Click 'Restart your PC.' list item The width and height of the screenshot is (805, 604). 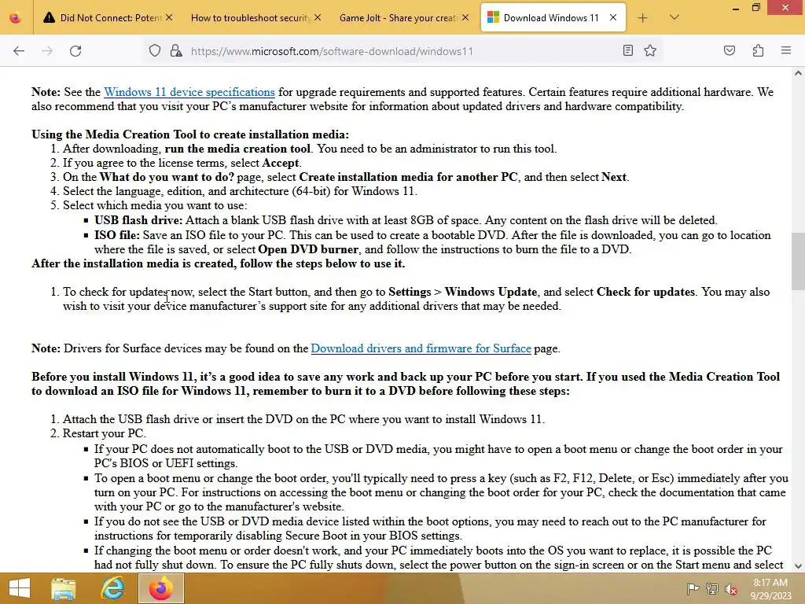coord(105,433)
